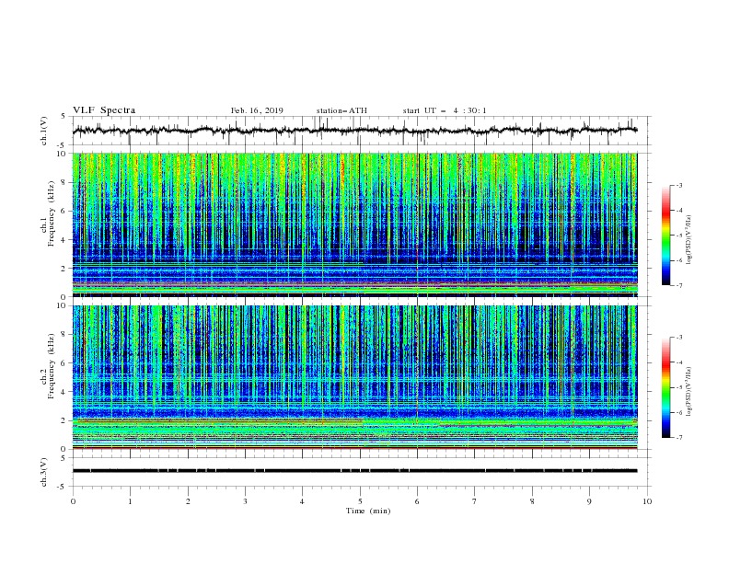729x563 pixels.
Task: Click the "station=ATH" header text
Action: (341, 110)
